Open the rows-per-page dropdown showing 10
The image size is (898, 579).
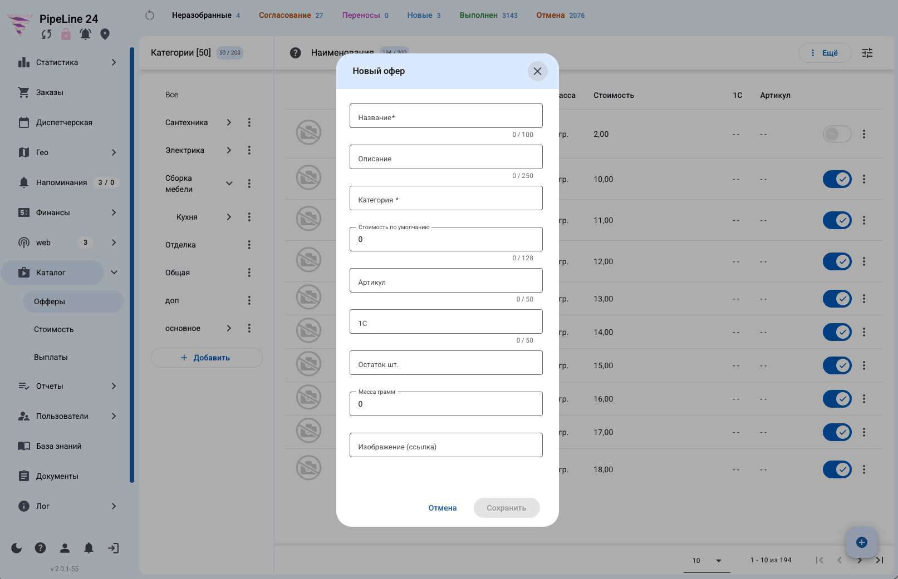click(x=707, y=560)
